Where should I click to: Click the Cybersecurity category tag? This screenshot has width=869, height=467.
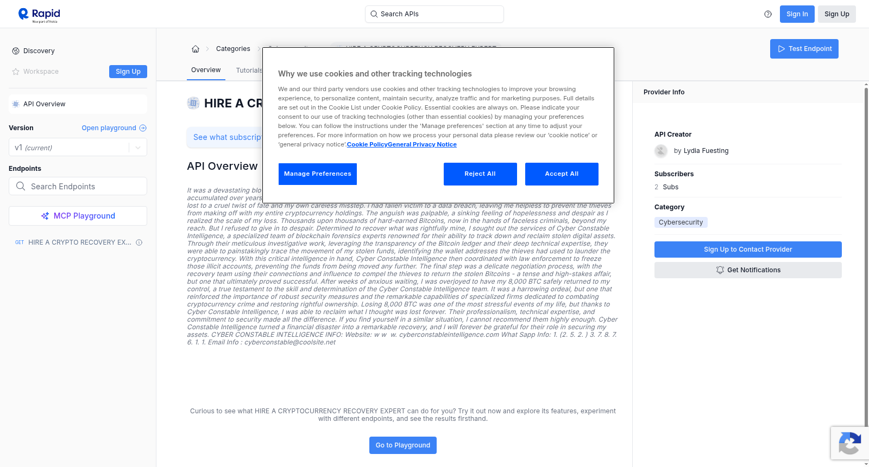click(x=681, y=222)
